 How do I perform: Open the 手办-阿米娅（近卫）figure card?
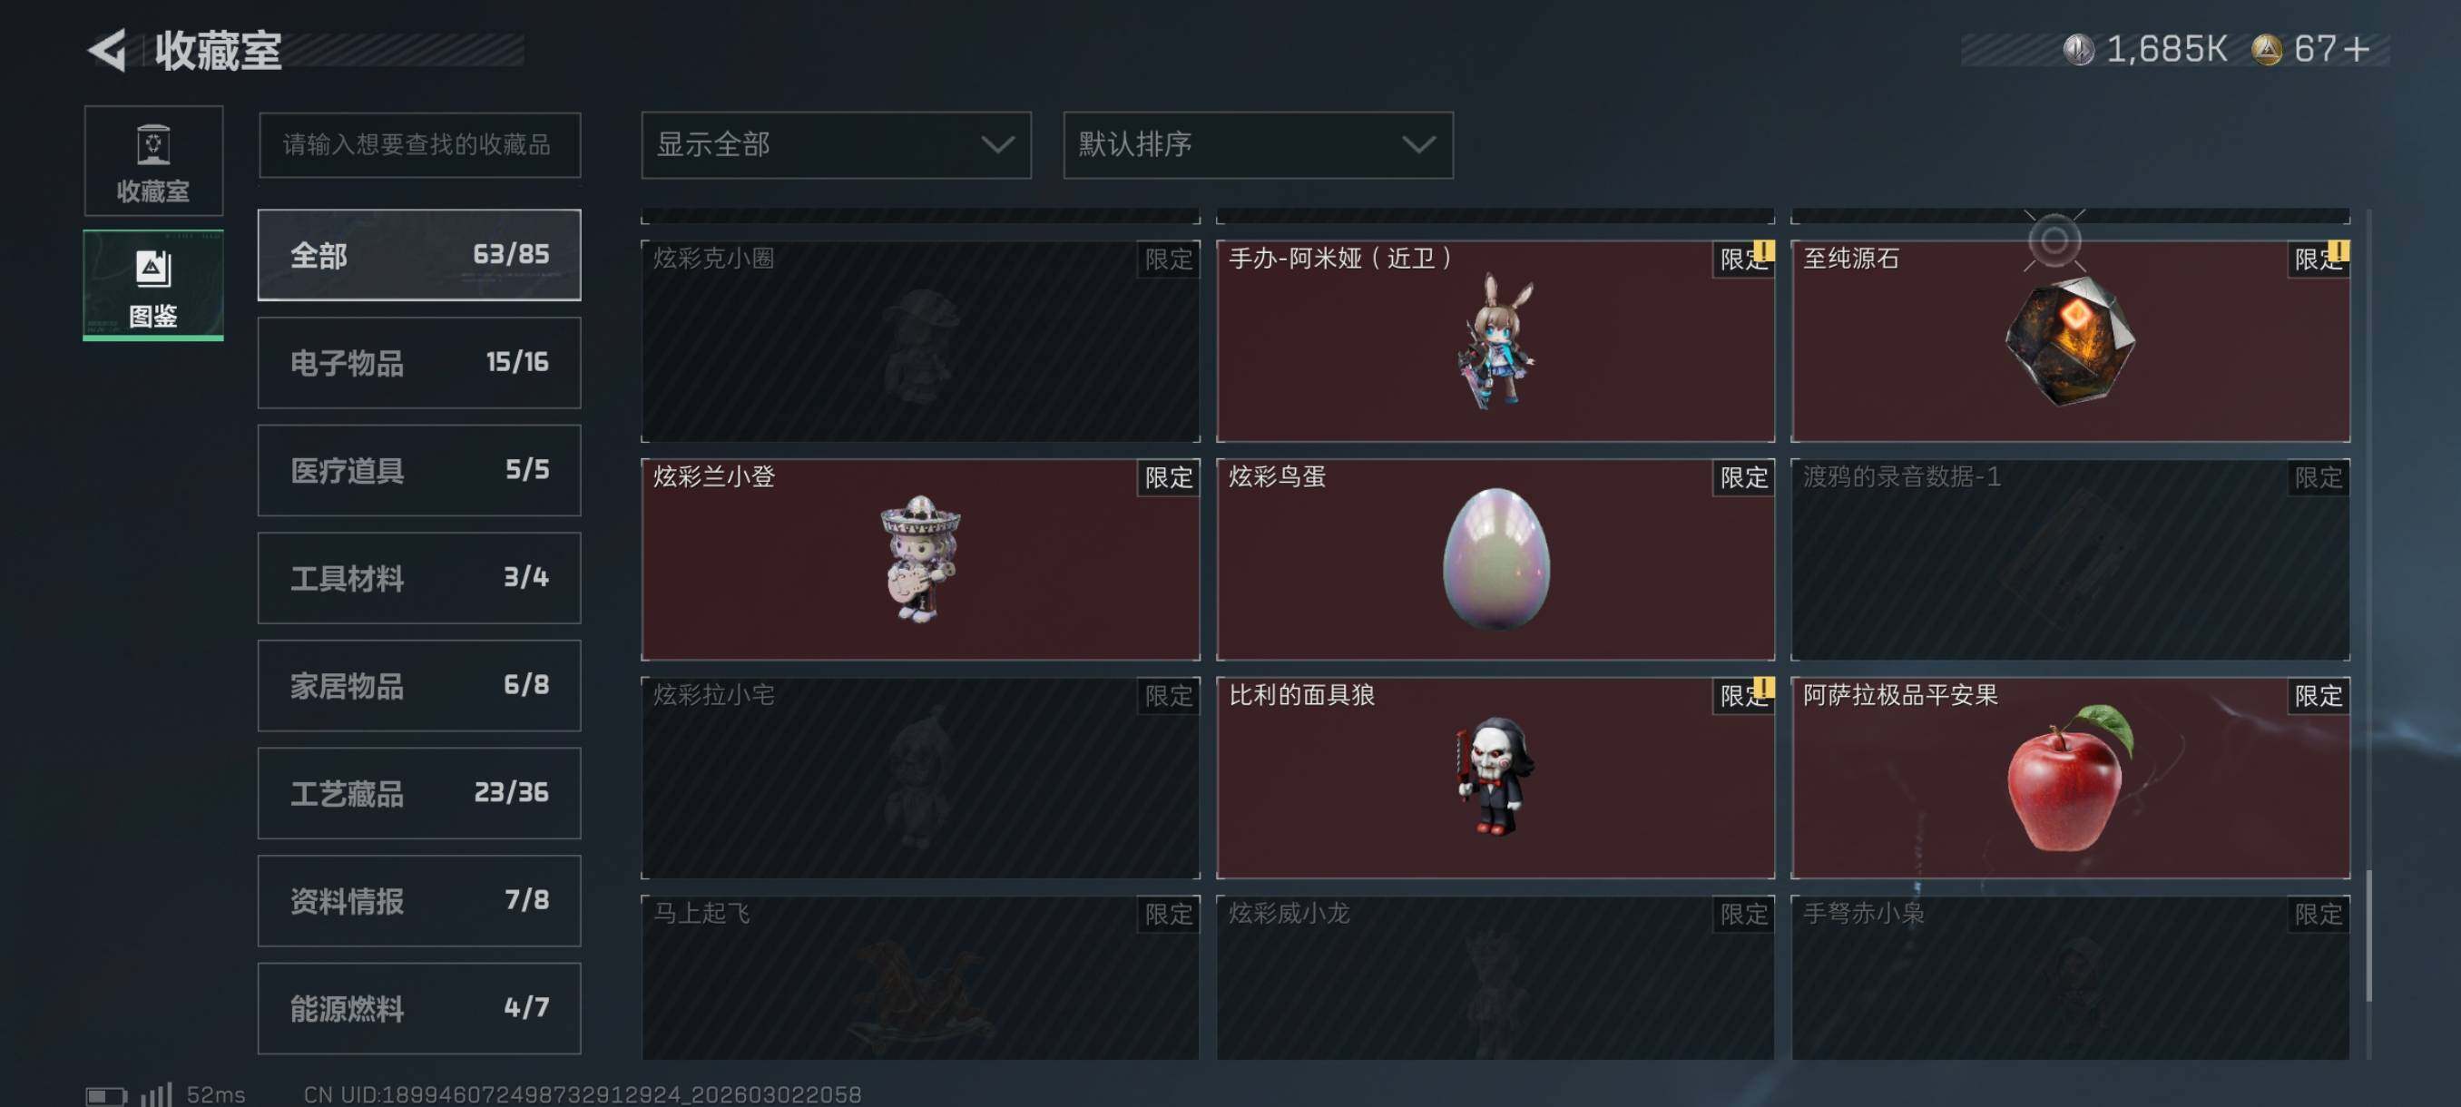pyautogui.click(x=1495, y=341)
